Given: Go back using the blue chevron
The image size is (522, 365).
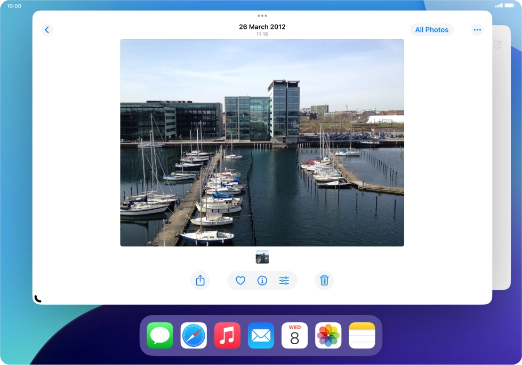Looking at the screenshot, I should tap(47, 29).
